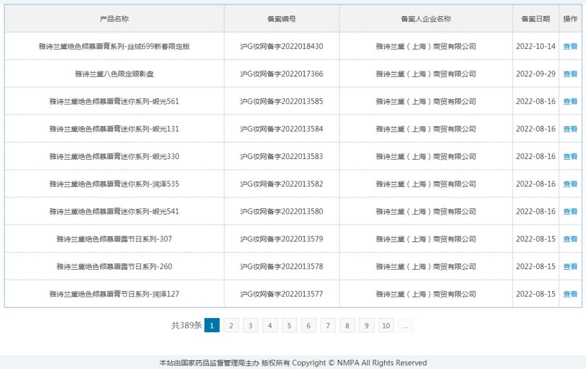Screen dimensions: 586x369
Task: Select page 9 in pagination
Action: click(367, 325)
